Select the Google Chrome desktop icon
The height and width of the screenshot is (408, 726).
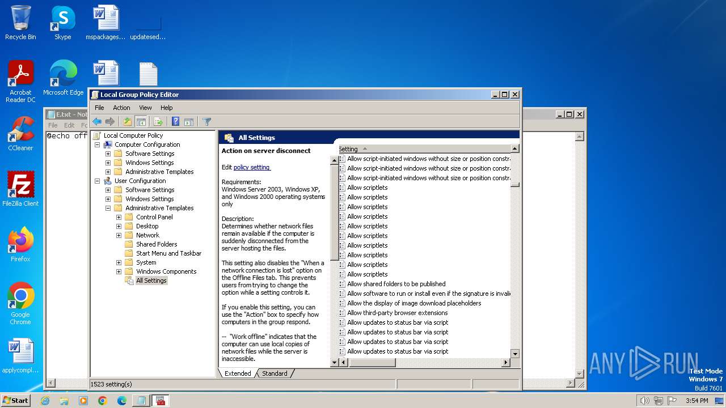(x=20, y=303)
